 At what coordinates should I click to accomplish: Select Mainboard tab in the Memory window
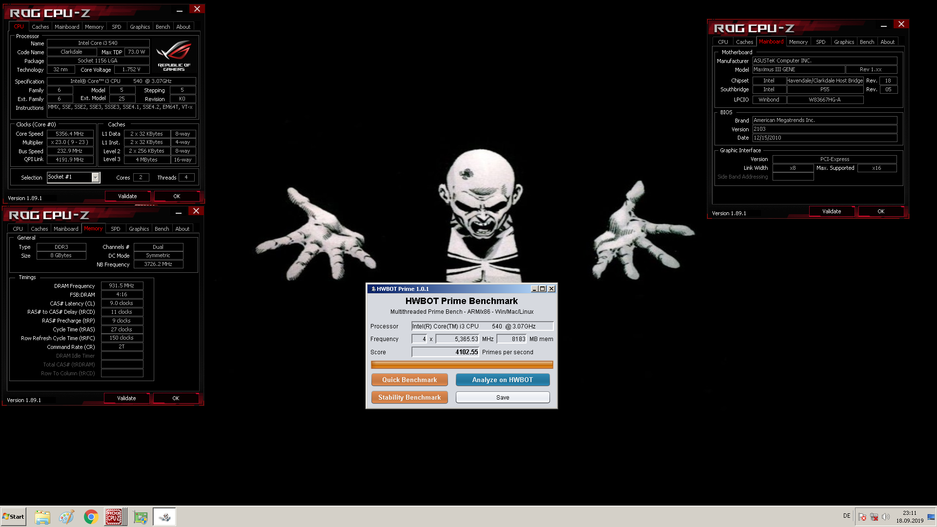point(66,229)
